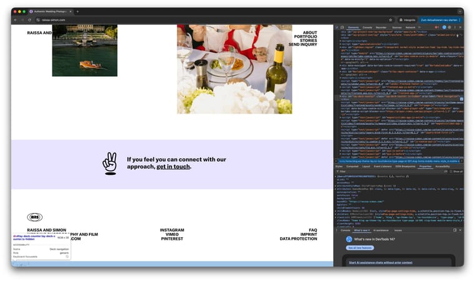Toggle the drawer dock side icon

[455, 230]
